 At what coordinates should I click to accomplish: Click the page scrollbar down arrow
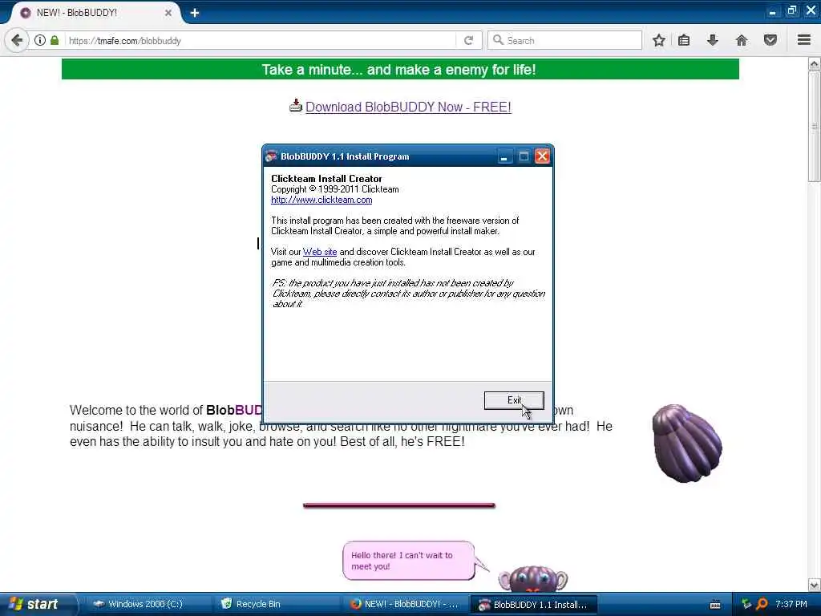point(815,585)
